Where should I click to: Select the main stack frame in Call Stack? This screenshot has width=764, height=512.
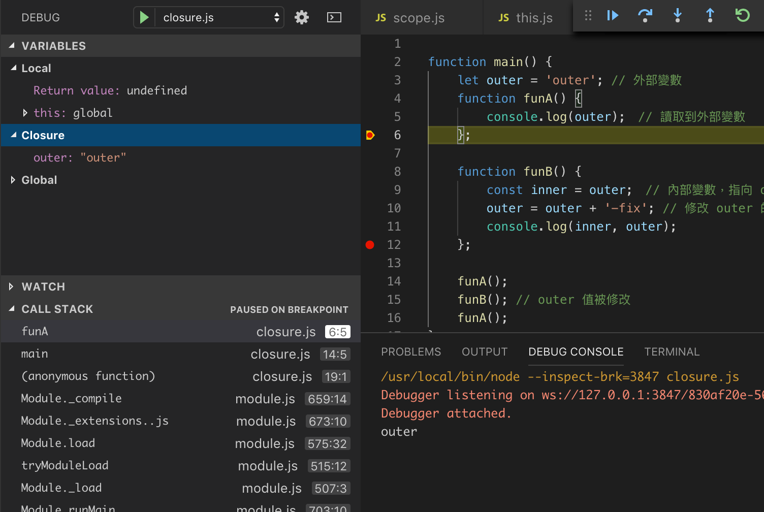tap(35, 354)
